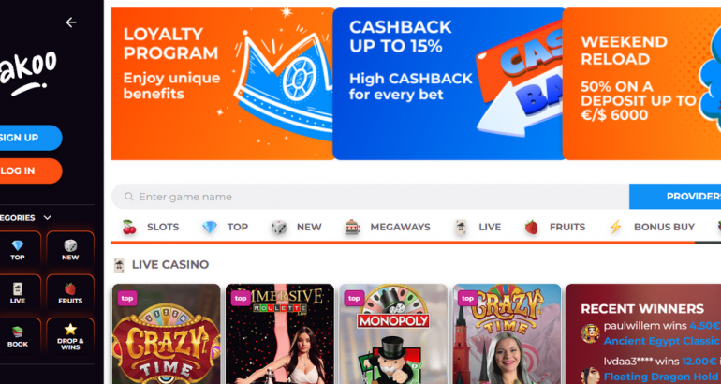The height and width of the screenshot is (384, 721).
Task: Switch to the SLOTS tab
Action: coord(151,227)
